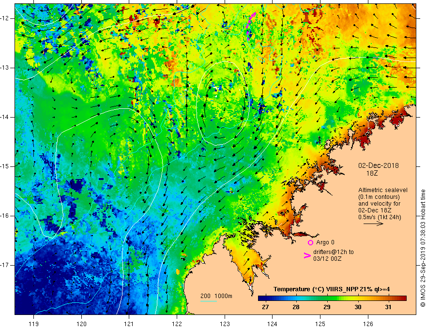426x329 pixels.
Task: Click the 'Temperature (°C) VIIRS_NPP 21% ql>=4' title
Action: tap(332, 289)
